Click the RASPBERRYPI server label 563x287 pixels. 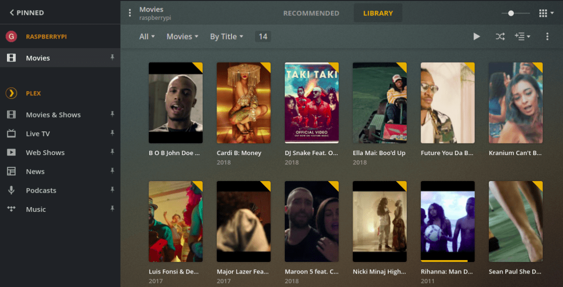pos(46,37)
